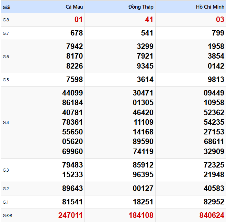Click Hồ Chí Minh G.8 number 03
The height and width of the screenshot is (223, 227).
tap(220, 19)
